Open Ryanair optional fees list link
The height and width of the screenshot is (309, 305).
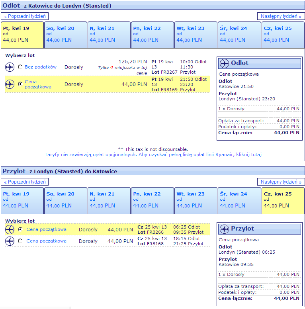(x=153, y=154)
